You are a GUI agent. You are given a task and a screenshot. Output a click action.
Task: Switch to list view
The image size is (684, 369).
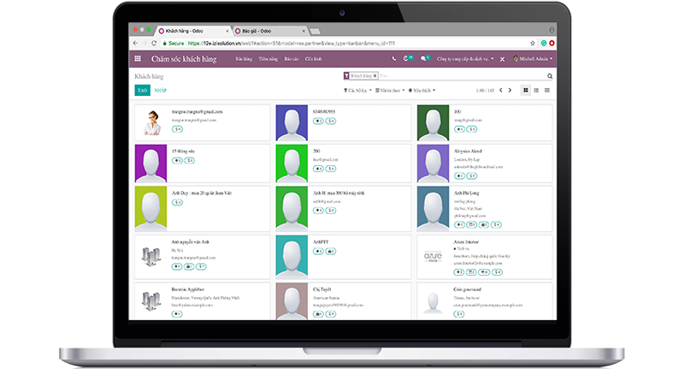[x=536, y=90]
